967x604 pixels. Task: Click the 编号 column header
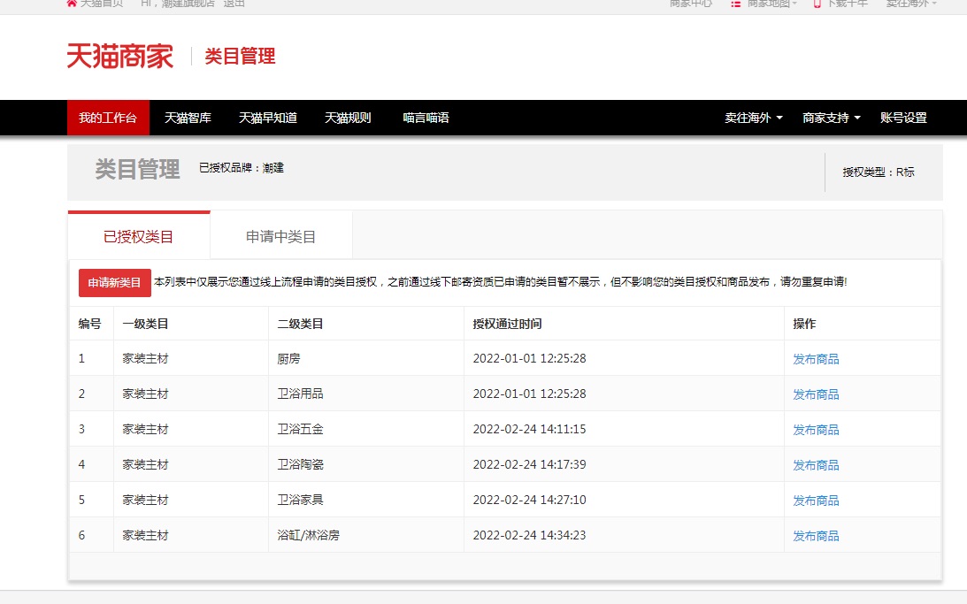coord(90,324)
